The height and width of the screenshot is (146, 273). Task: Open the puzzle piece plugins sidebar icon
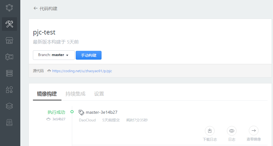(x=9, y=57)
